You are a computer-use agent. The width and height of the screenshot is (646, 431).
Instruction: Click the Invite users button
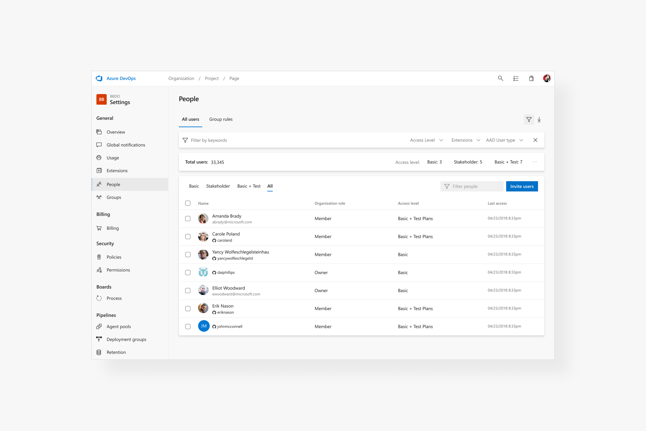[x=522, y=186]
